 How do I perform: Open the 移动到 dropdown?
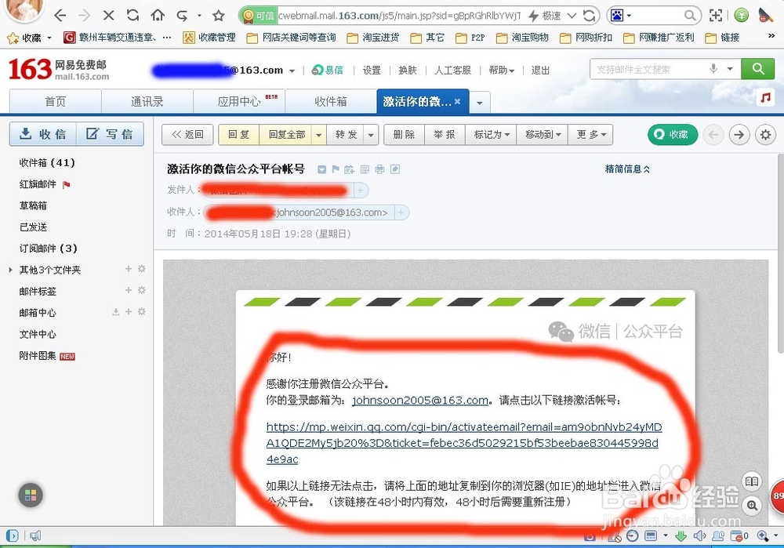click(x=543, y=135)
